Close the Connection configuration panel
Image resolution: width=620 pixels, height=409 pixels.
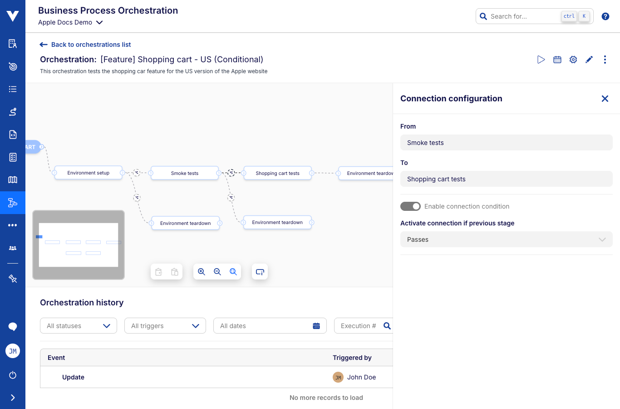pos(605,98)
